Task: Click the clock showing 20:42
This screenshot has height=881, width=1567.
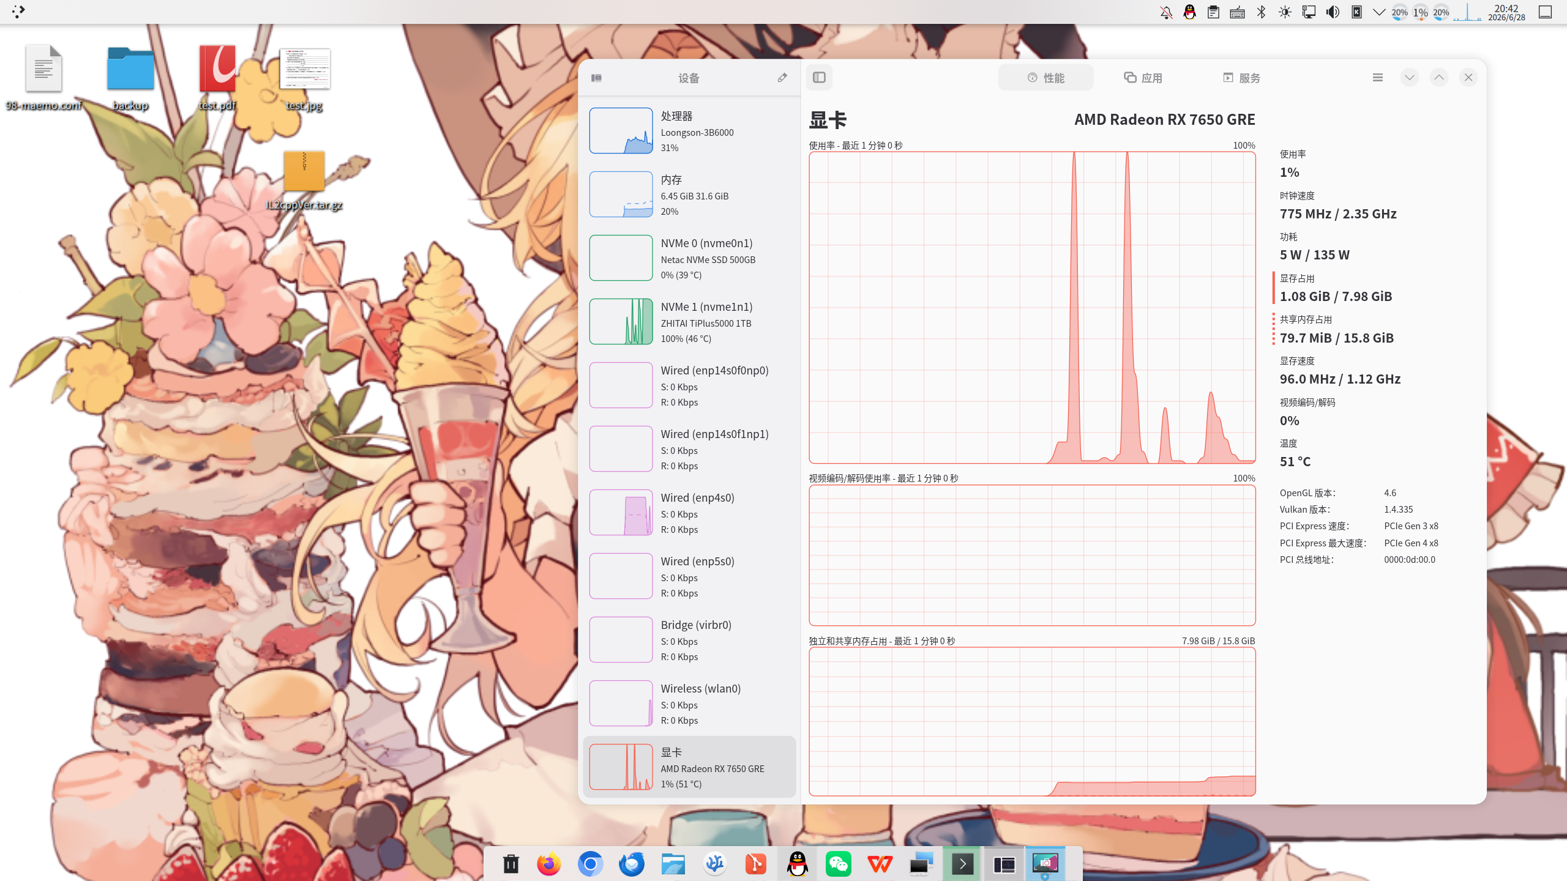Action: coord(1506,12)
